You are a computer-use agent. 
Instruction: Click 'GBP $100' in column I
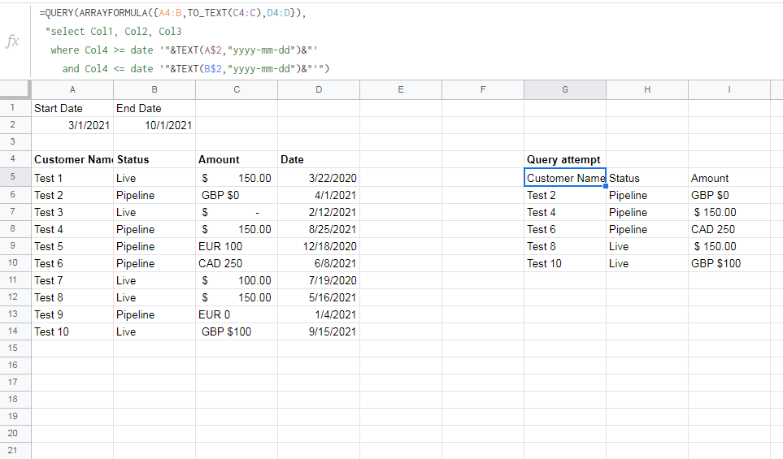[x=729, y=263]
